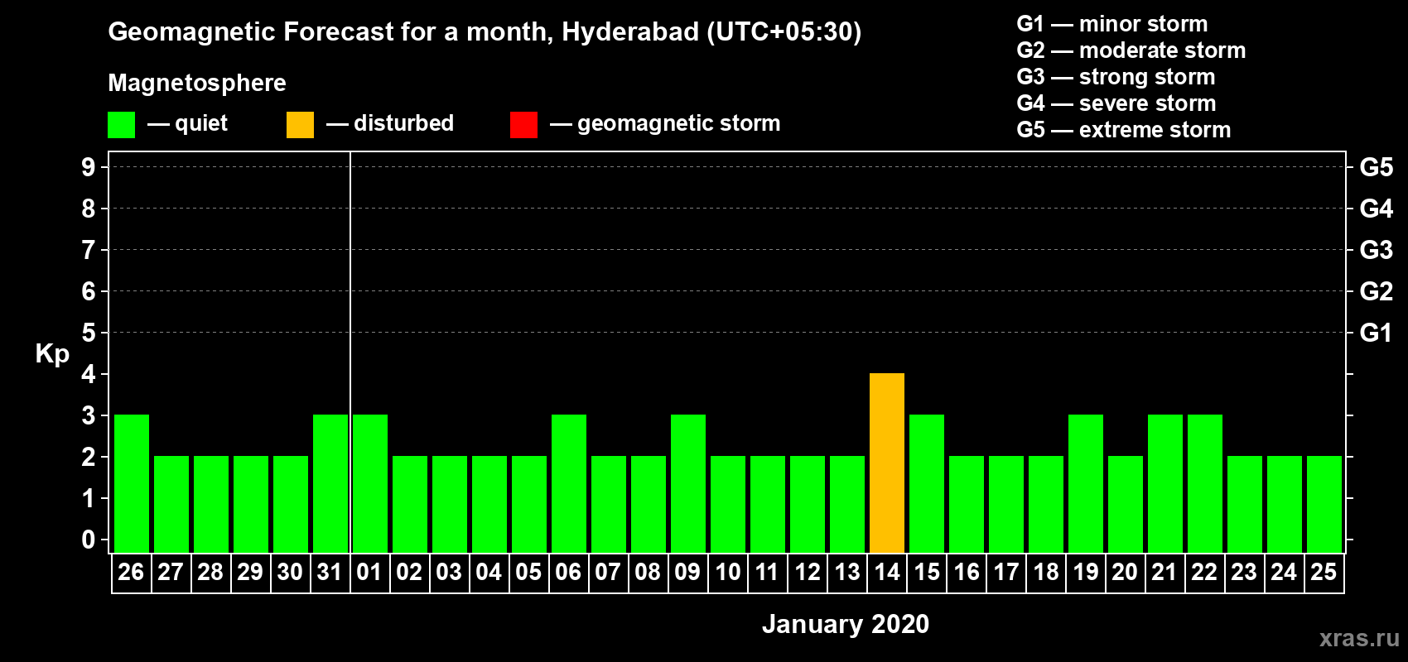
Task: Click the red geomagnetic storm legend swatch
Action: 523,125
